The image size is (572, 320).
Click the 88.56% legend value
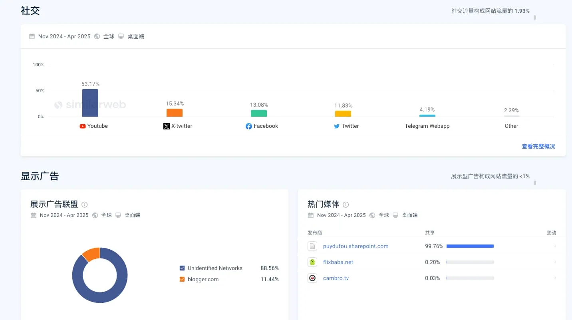click(270, 268)
